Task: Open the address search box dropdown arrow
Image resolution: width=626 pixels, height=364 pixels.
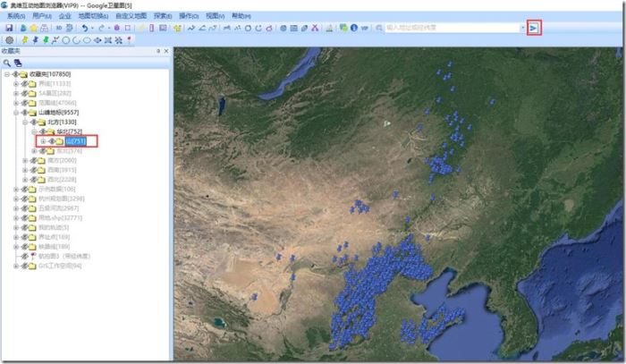Action: point(522,28)
